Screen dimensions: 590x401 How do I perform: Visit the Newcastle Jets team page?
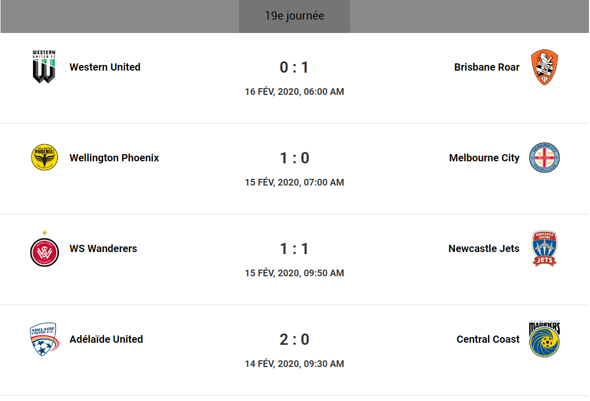(x=484, y=248)
